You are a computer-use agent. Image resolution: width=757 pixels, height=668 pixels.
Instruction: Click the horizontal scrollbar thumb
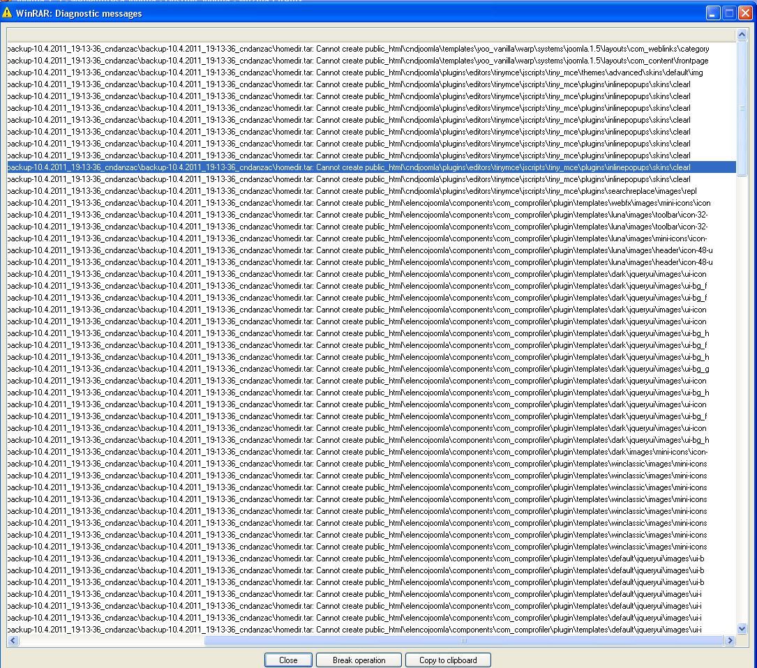pos(464,641)
